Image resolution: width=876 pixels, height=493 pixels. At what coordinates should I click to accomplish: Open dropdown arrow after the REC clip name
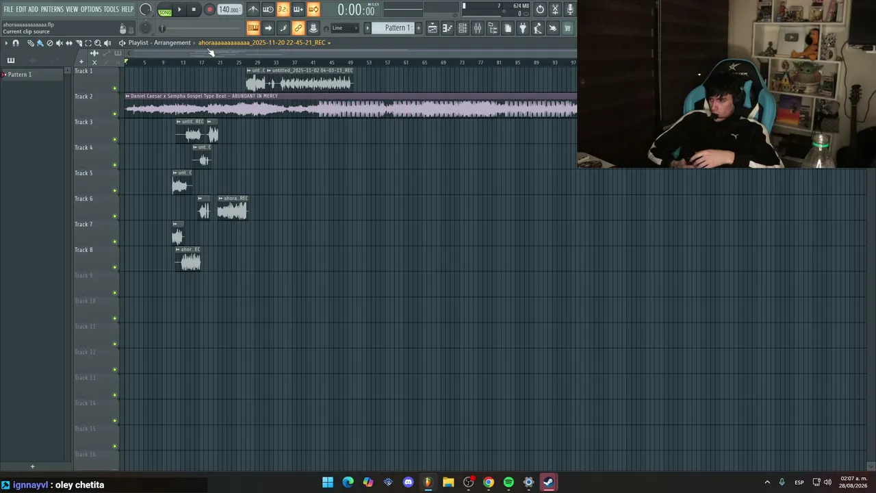[x=329, y=43]
